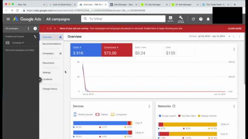Open Placements in side menu
Screen dimensions: 248x139
tap(48, 63)
